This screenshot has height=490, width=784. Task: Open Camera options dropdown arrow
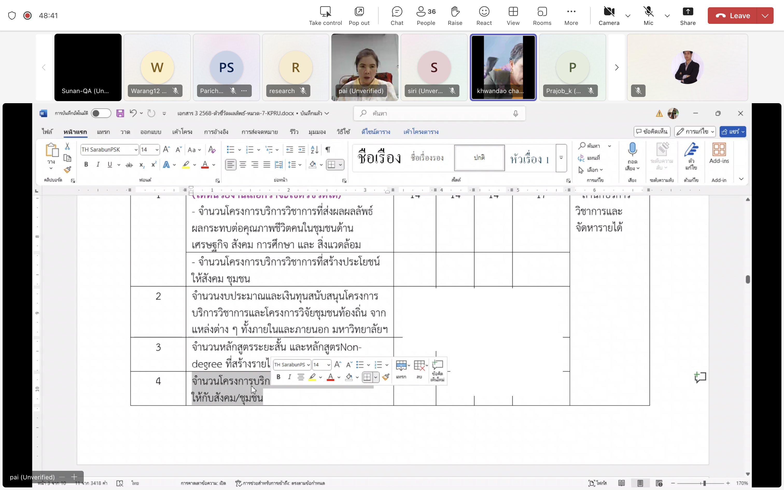point(627,16)
